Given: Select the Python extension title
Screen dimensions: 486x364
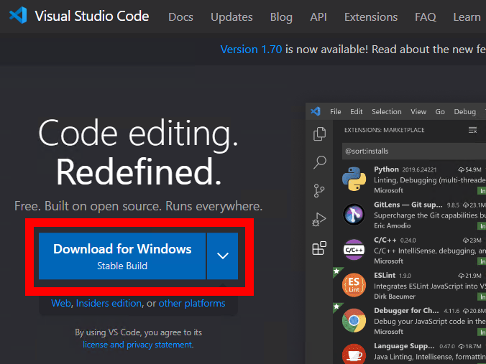Looking at the screenshot, I should pyautogui.click(x=386, y=169).
